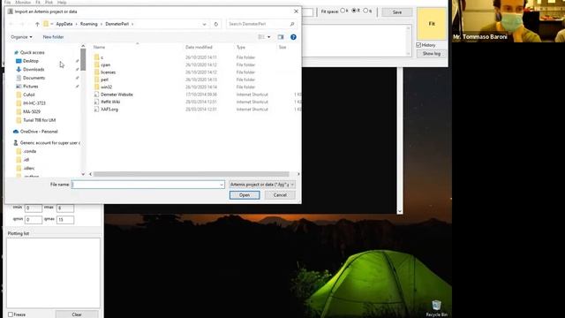
Task: Click the File name input field
Action: pos(147,185)
